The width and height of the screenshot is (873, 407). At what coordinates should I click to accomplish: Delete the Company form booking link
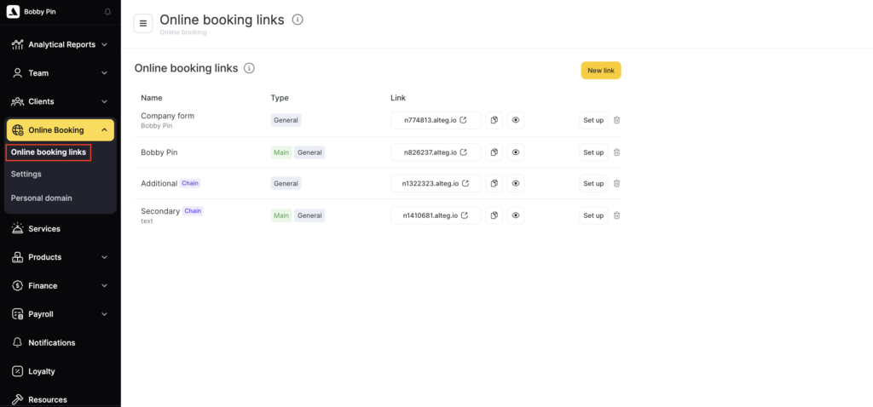click(617, 120)
